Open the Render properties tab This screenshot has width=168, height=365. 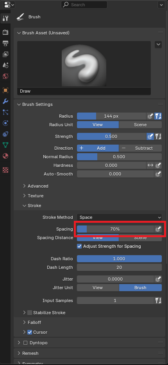[x=5, y=32]
